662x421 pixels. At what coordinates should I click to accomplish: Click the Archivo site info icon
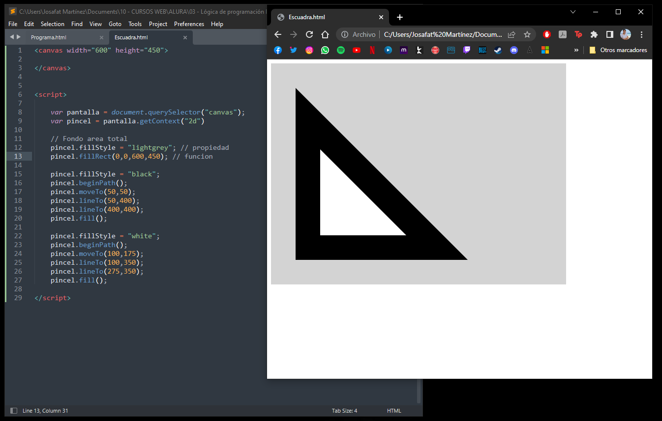(345, 34)
